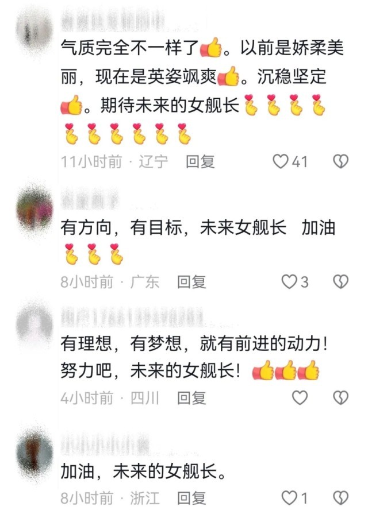Viewport: 368px width, 518px height.
Task: Reply to the Zhejiang comment via 回复
Action: pyautogui.click(x=191, y=498)
